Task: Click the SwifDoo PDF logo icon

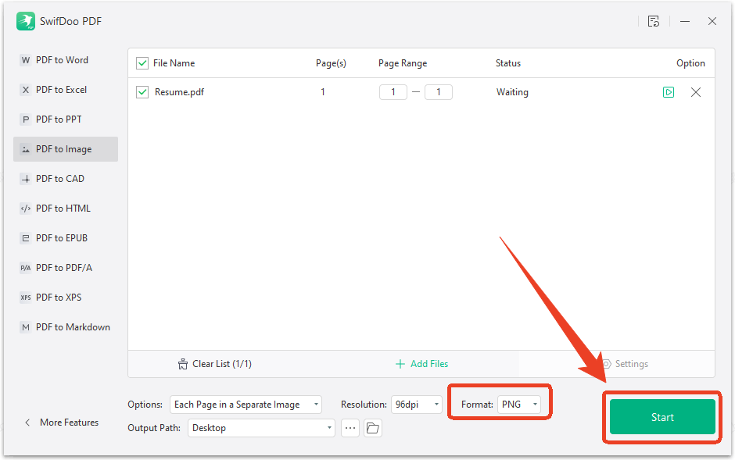Action: pyautogui.click(x=26, y=21)
